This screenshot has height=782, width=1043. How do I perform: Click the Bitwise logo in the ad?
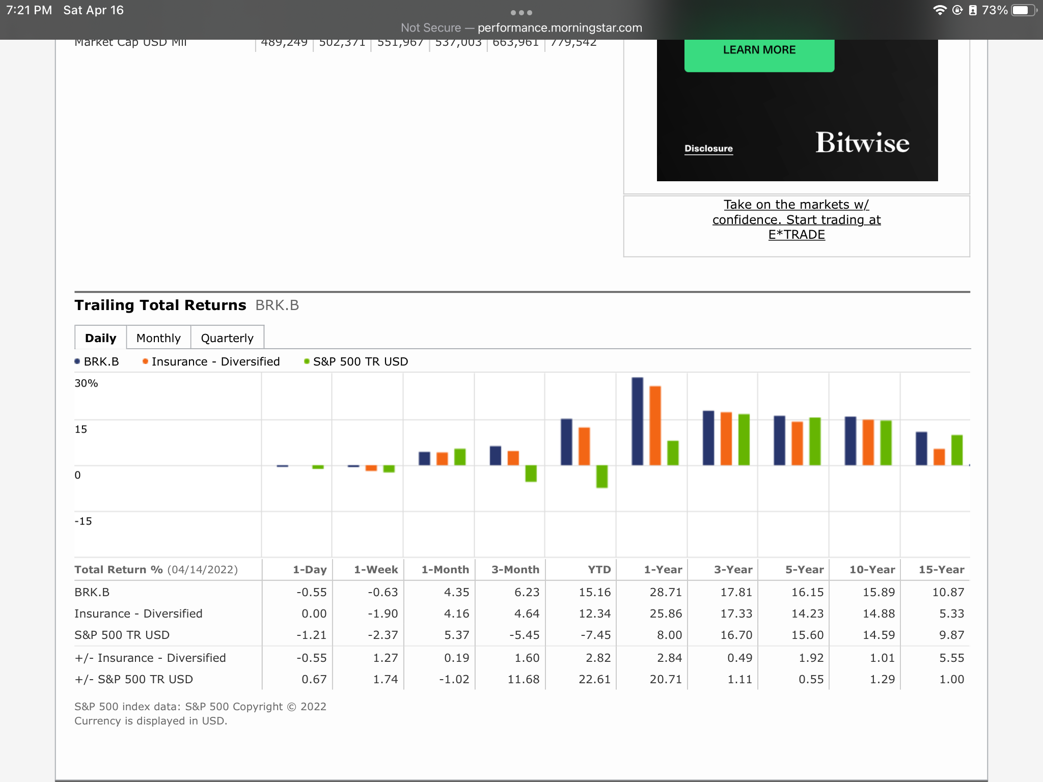point(862,143)
